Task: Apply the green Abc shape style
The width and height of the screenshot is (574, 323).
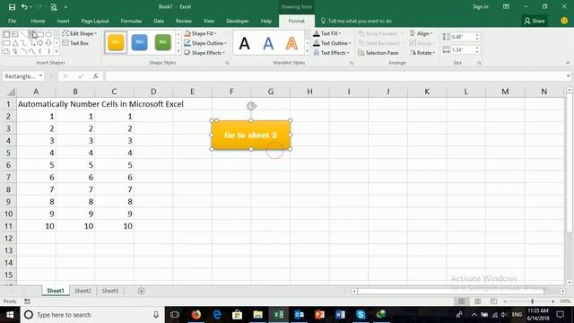Action: (163, 42)
